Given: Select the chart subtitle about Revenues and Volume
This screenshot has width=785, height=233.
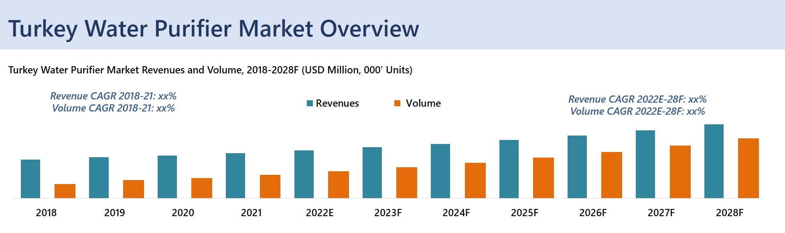Looking at the screenshot, I should (210, 70).
